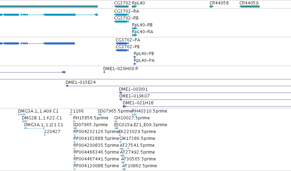Select the AT27541.5prime label
Image resolution: width=291 pixels, height=171 pixels.
point(137,145)
